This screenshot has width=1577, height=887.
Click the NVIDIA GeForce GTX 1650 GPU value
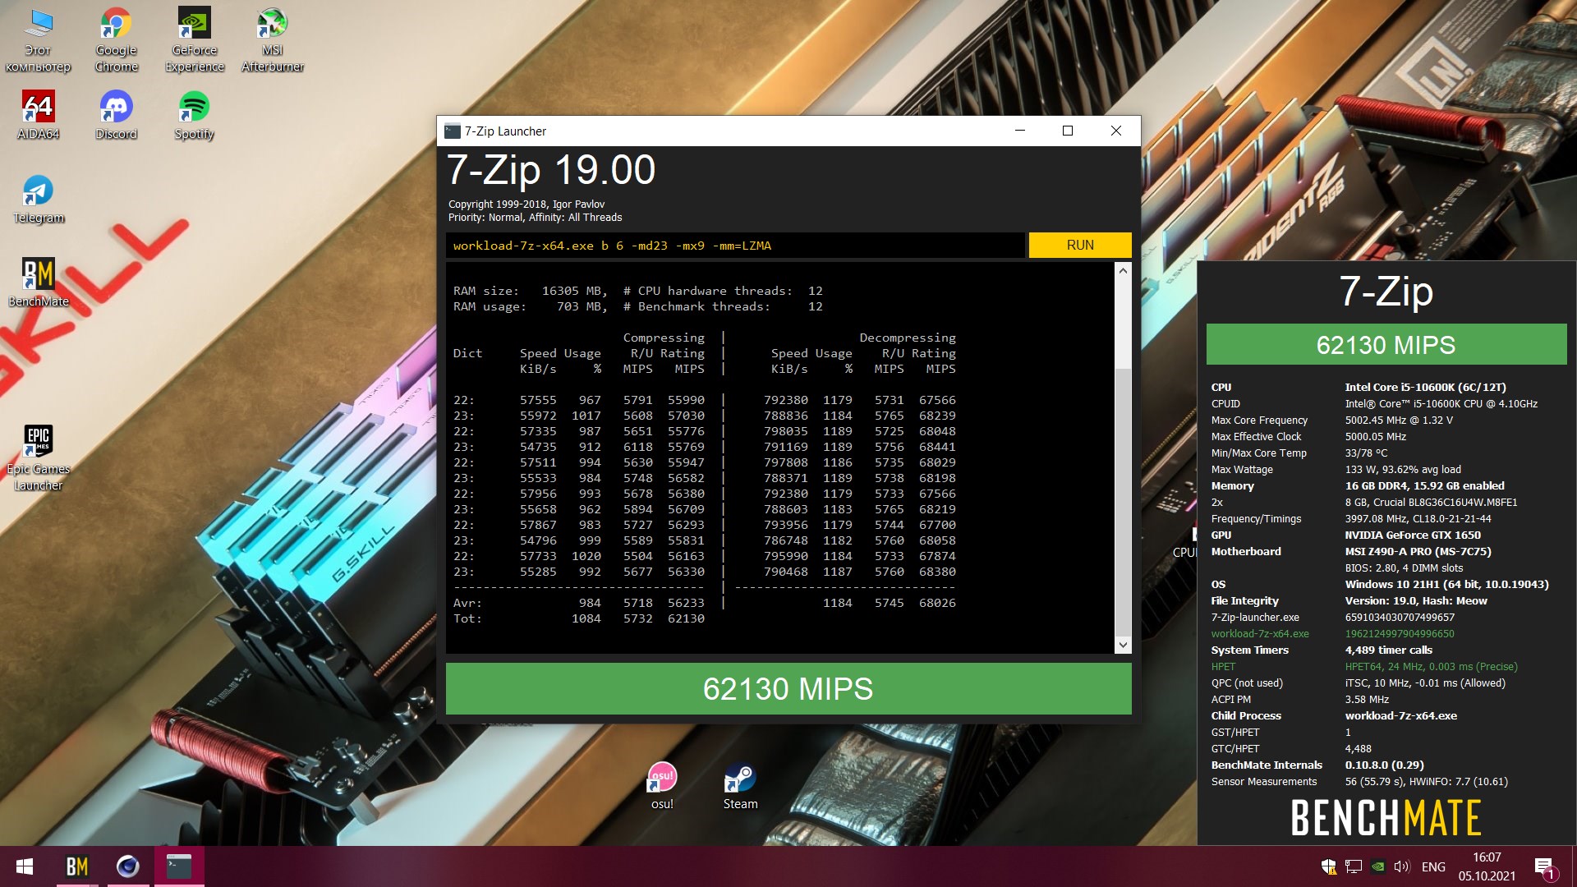(1413, 535)
